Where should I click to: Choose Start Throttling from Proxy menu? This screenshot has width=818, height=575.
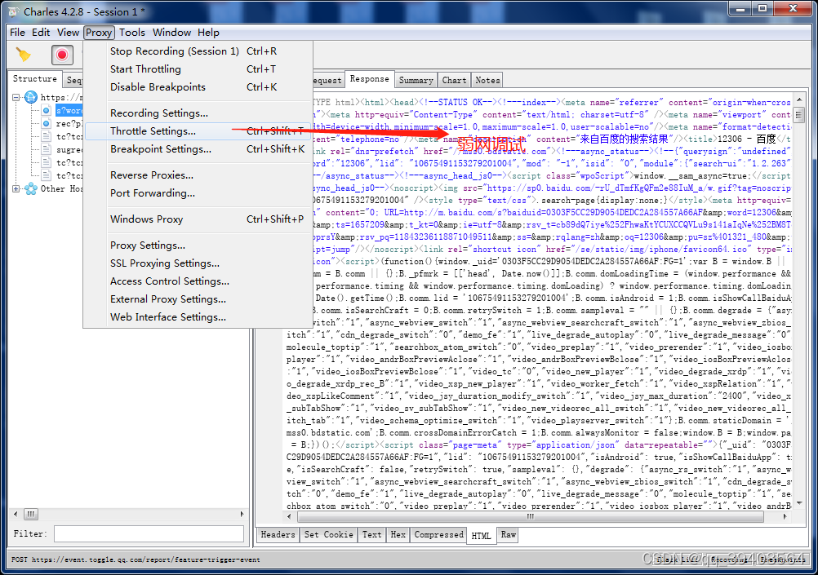(x=198, y=69)
